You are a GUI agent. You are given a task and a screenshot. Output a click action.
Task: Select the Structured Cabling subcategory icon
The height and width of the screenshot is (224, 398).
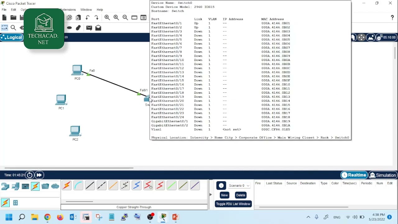pos(16,203)
